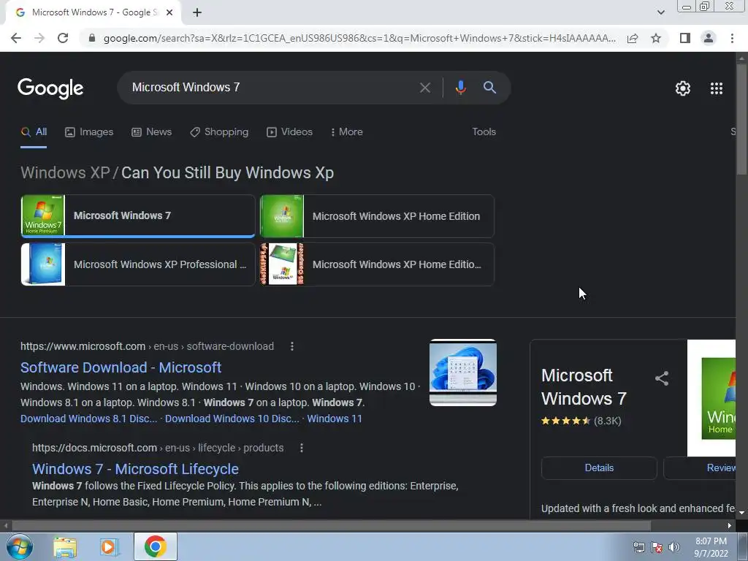Screen dimensions: 748x561
Task: Choose the first Microsoft Windows XP Home Edition card
Action: click(377, 216)
